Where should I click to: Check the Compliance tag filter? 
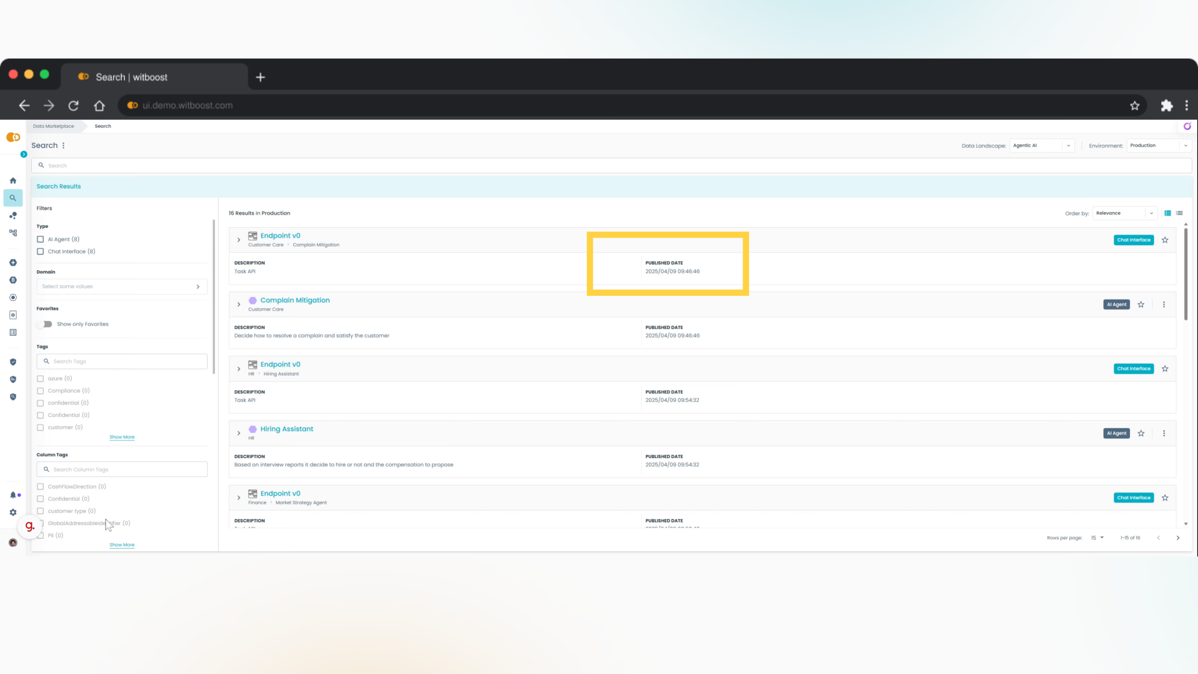pos(40,391)
